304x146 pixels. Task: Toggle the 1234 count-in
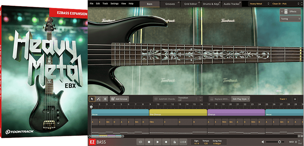(x=183, y=142)
